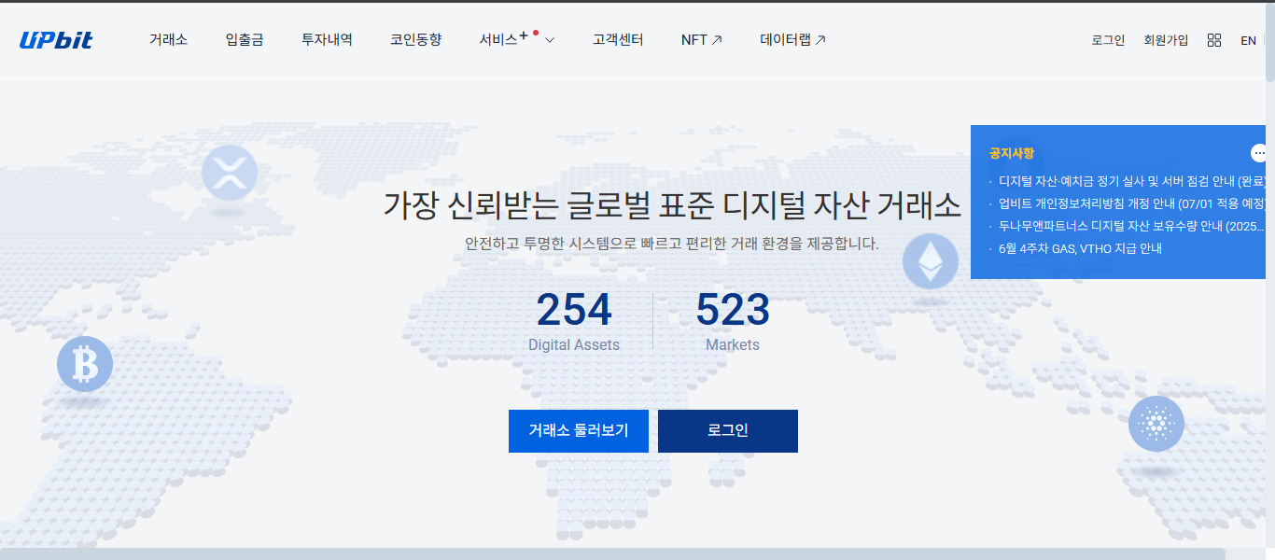1275x560 pixels.
Task: Click the UPbit logo
Action: 56,40
